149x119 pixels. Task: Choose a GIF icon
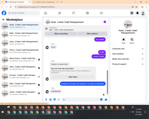tap(59, 99)
